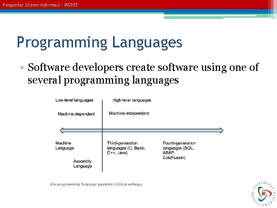Click the university logo in the corner
The image size is (277, 208).
(x=264, y=194)
